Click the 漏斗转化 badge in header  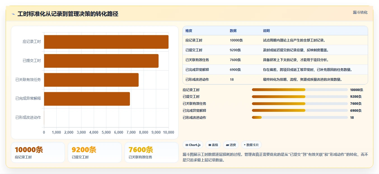click(x=360, y=13)
